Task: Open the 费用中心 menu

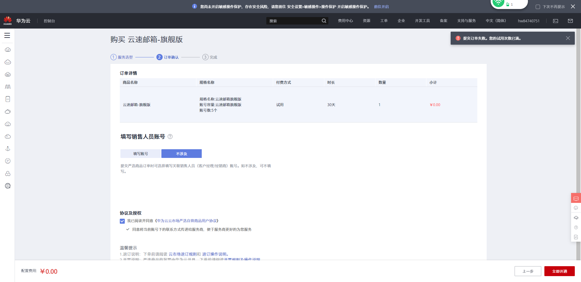Action: (345, 21)
